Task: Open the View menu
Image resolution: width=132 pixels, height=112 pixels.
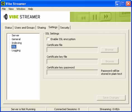Action: pos(11,9)
